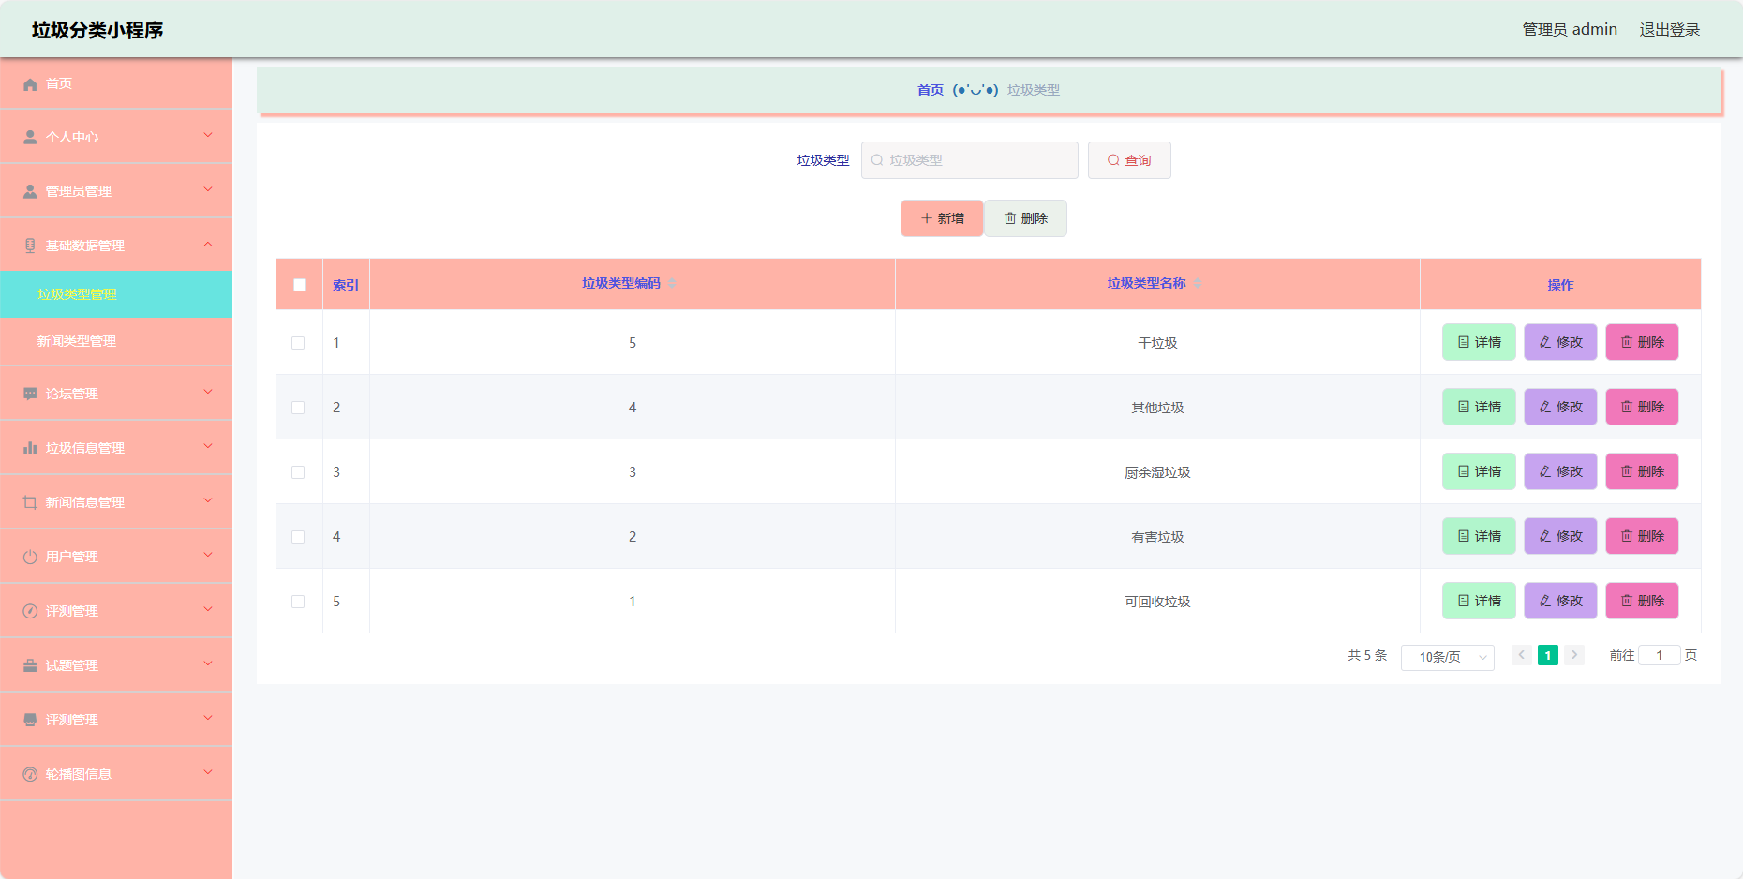
Task: Click the person icon beside 个人中心
Action: [30, 137]
